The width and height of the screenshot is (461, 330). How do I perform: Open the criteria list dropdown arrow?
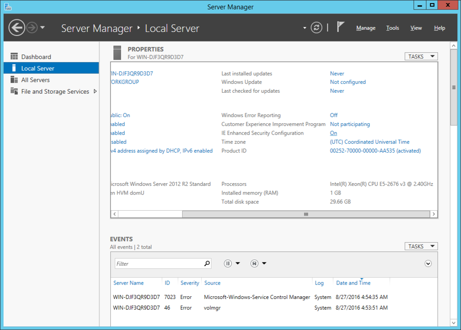coord(238,263)
